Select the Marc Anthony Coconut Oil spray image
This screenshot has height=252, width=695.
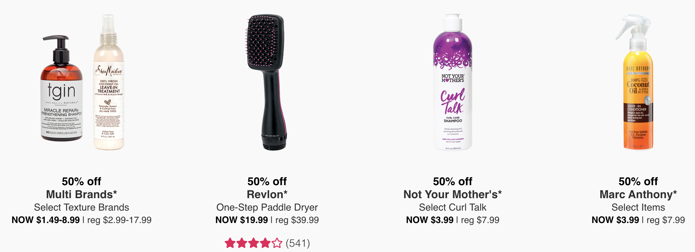(x=636, y=82)
